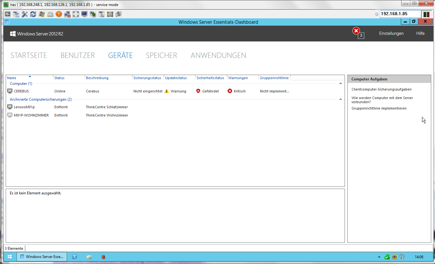Open 'Wie werden Computer mit dem Server verbunden?'

coord(382,100)
